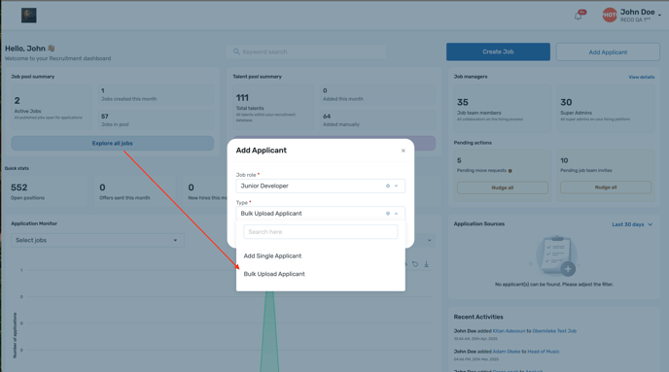Clear the Type field selection icon

387,213
